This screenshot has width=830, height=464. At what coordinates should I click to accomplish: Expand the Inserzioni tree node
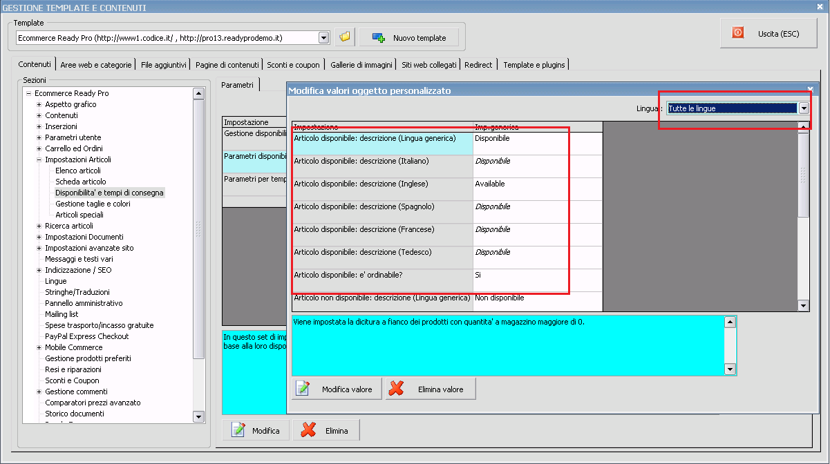click(x=39, y=126)
